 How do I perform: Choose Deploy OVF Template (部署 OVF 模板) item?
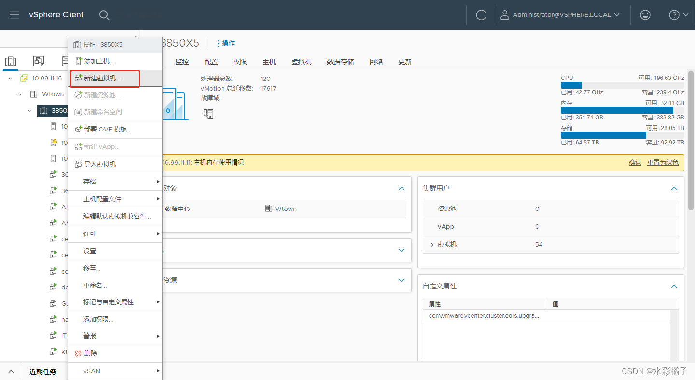(x=115, y=129)
